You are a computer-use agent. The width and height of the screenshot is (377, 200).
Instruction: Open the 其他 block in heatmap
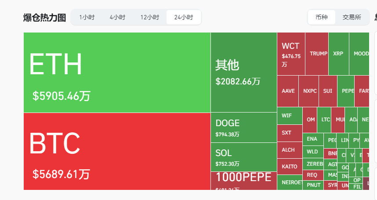pos(243,72)
